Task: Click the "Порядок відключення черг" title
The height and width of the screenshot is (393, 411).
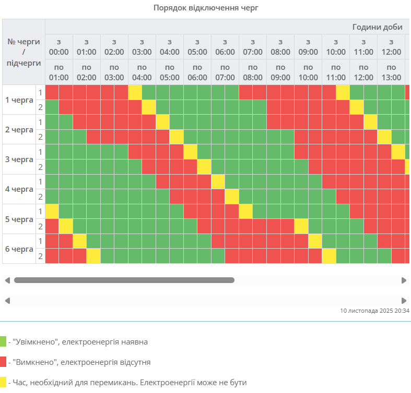Action: point(206,8)
